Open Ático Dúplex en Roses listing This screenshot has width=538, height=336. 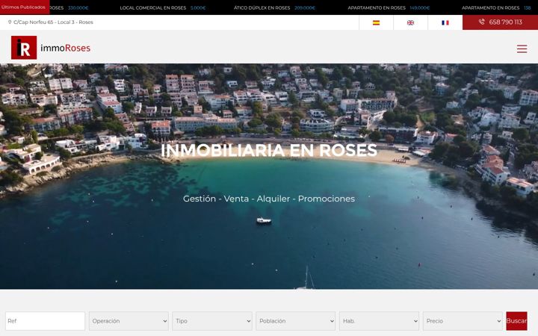coord(274,7)
